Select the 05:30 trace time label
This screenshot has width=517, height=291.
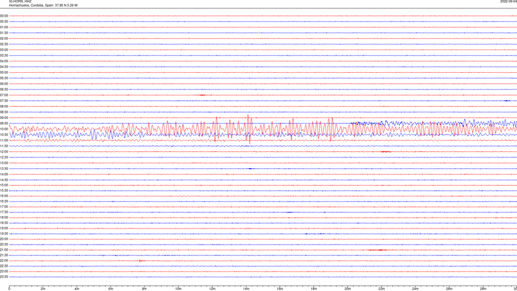pos(4,78)
